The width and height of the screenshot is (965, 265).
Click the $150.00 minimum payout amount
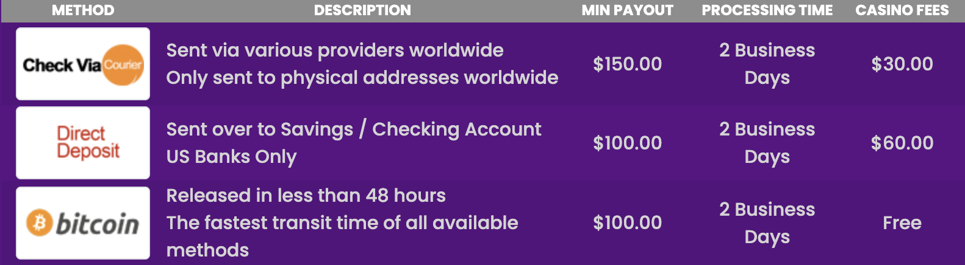pyautogui.click(x=627, y=64)
